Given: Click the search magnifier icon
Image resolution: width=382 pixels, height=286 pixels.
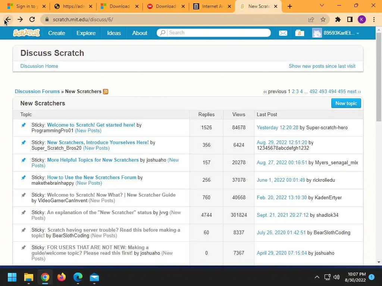Looking at the screenshot, I should (163, 33).
